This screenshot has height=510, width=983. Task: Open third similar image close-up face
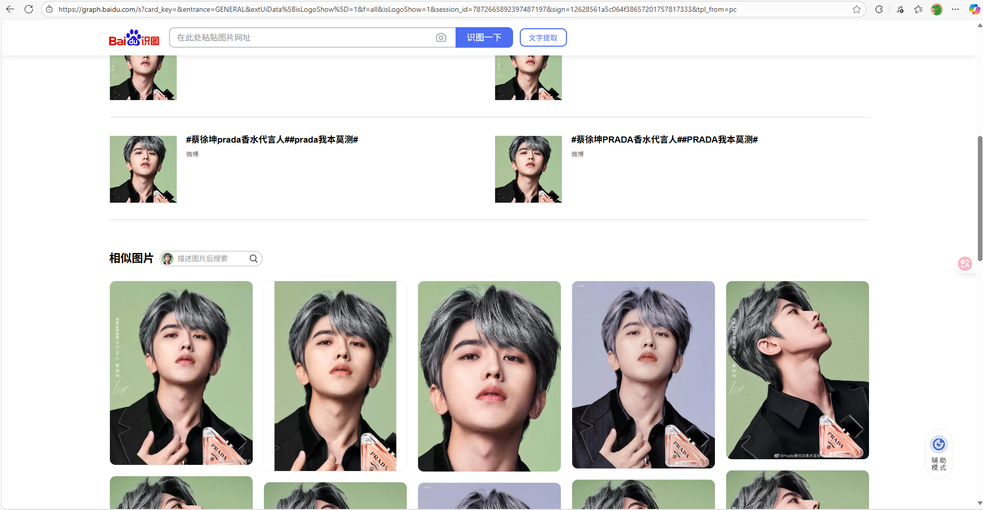[489, 376]
